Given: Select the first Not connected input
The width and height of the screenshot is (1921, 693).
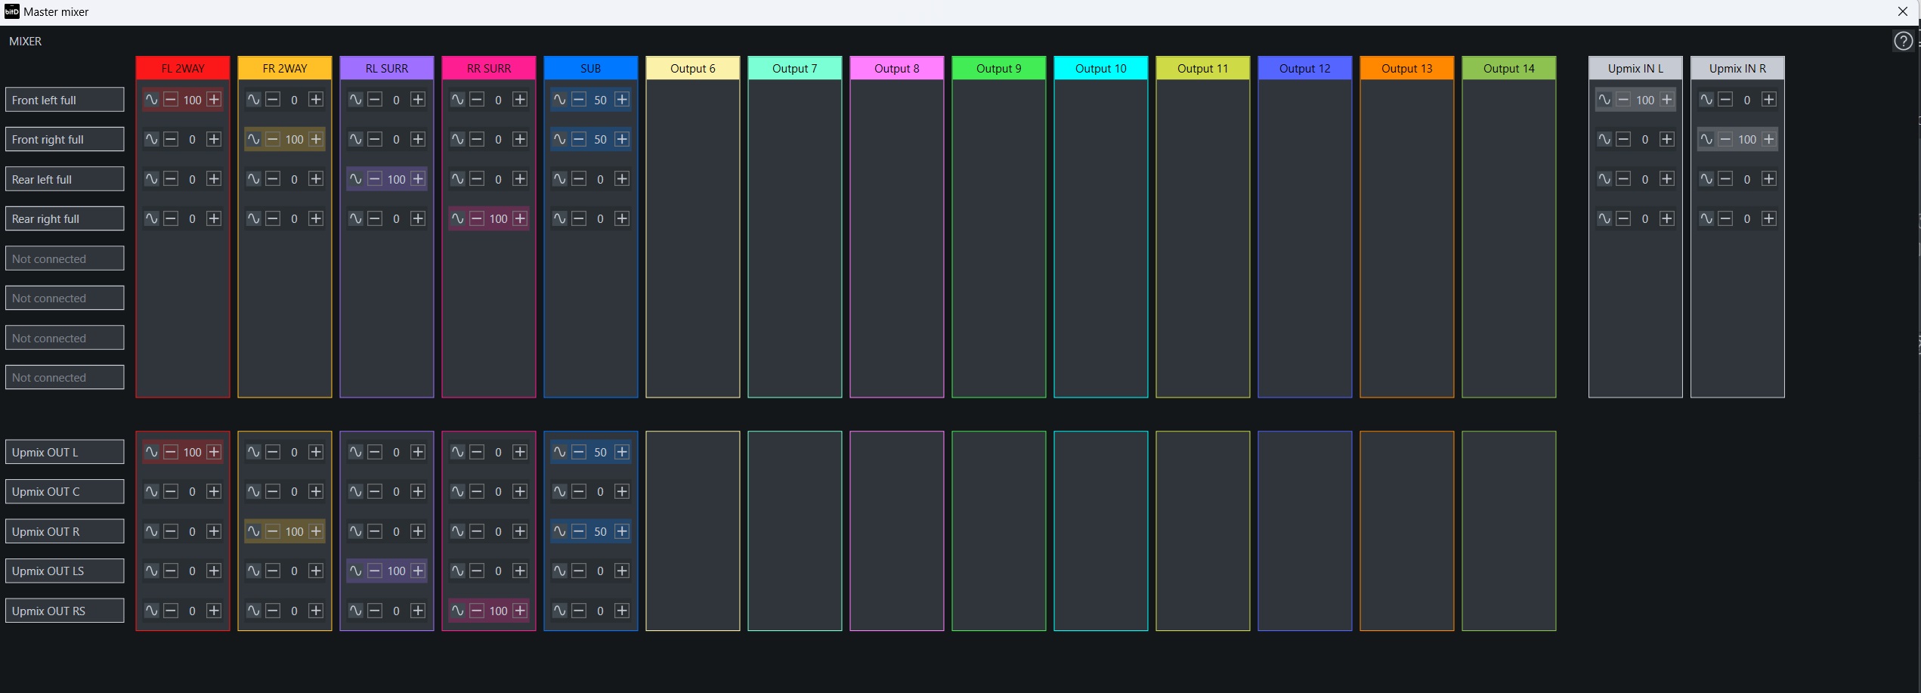Looking at the screenshot, I should coord(65,258).
